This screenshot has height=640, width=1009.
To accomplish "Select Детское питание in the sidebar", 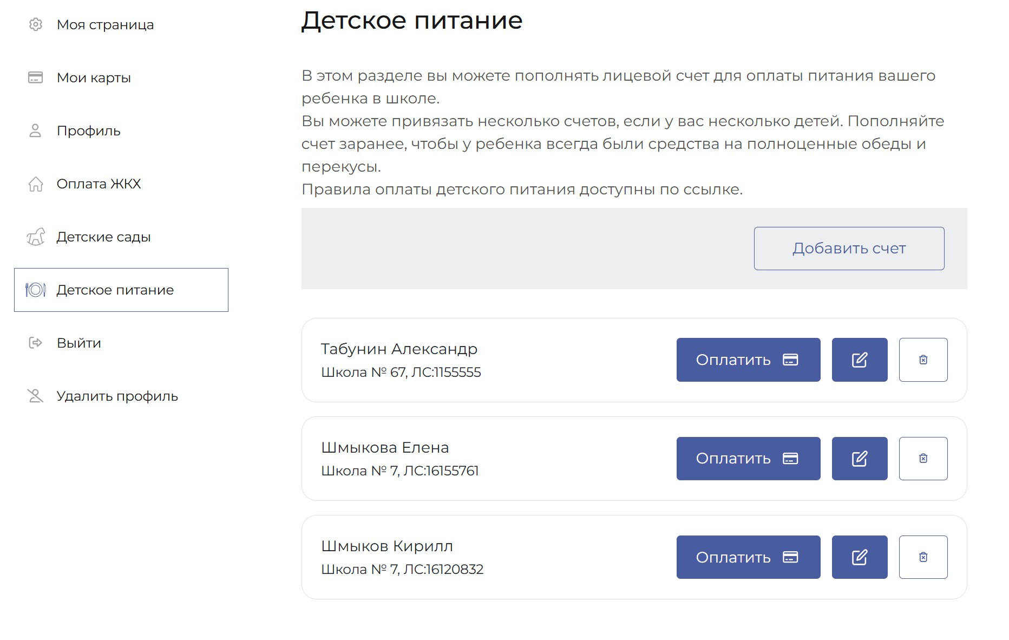I will 115,290.
